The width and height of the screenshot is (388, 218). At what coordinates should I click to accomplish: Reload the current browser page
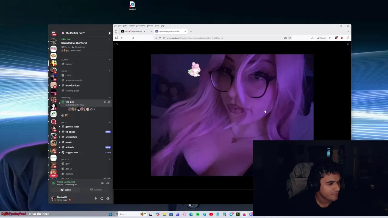pyautogui.click(x=133, y=38)
